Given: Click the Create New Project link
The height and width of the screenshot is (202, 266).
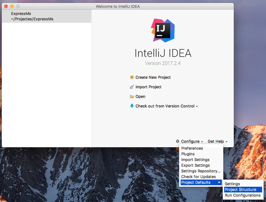Looking at the screenshot, I should (x=153, y=77).
